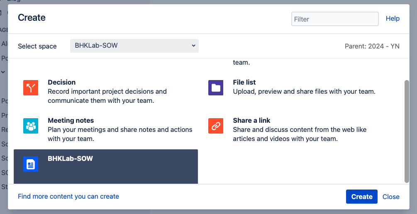Open the Help link

[x=393, y=19]
